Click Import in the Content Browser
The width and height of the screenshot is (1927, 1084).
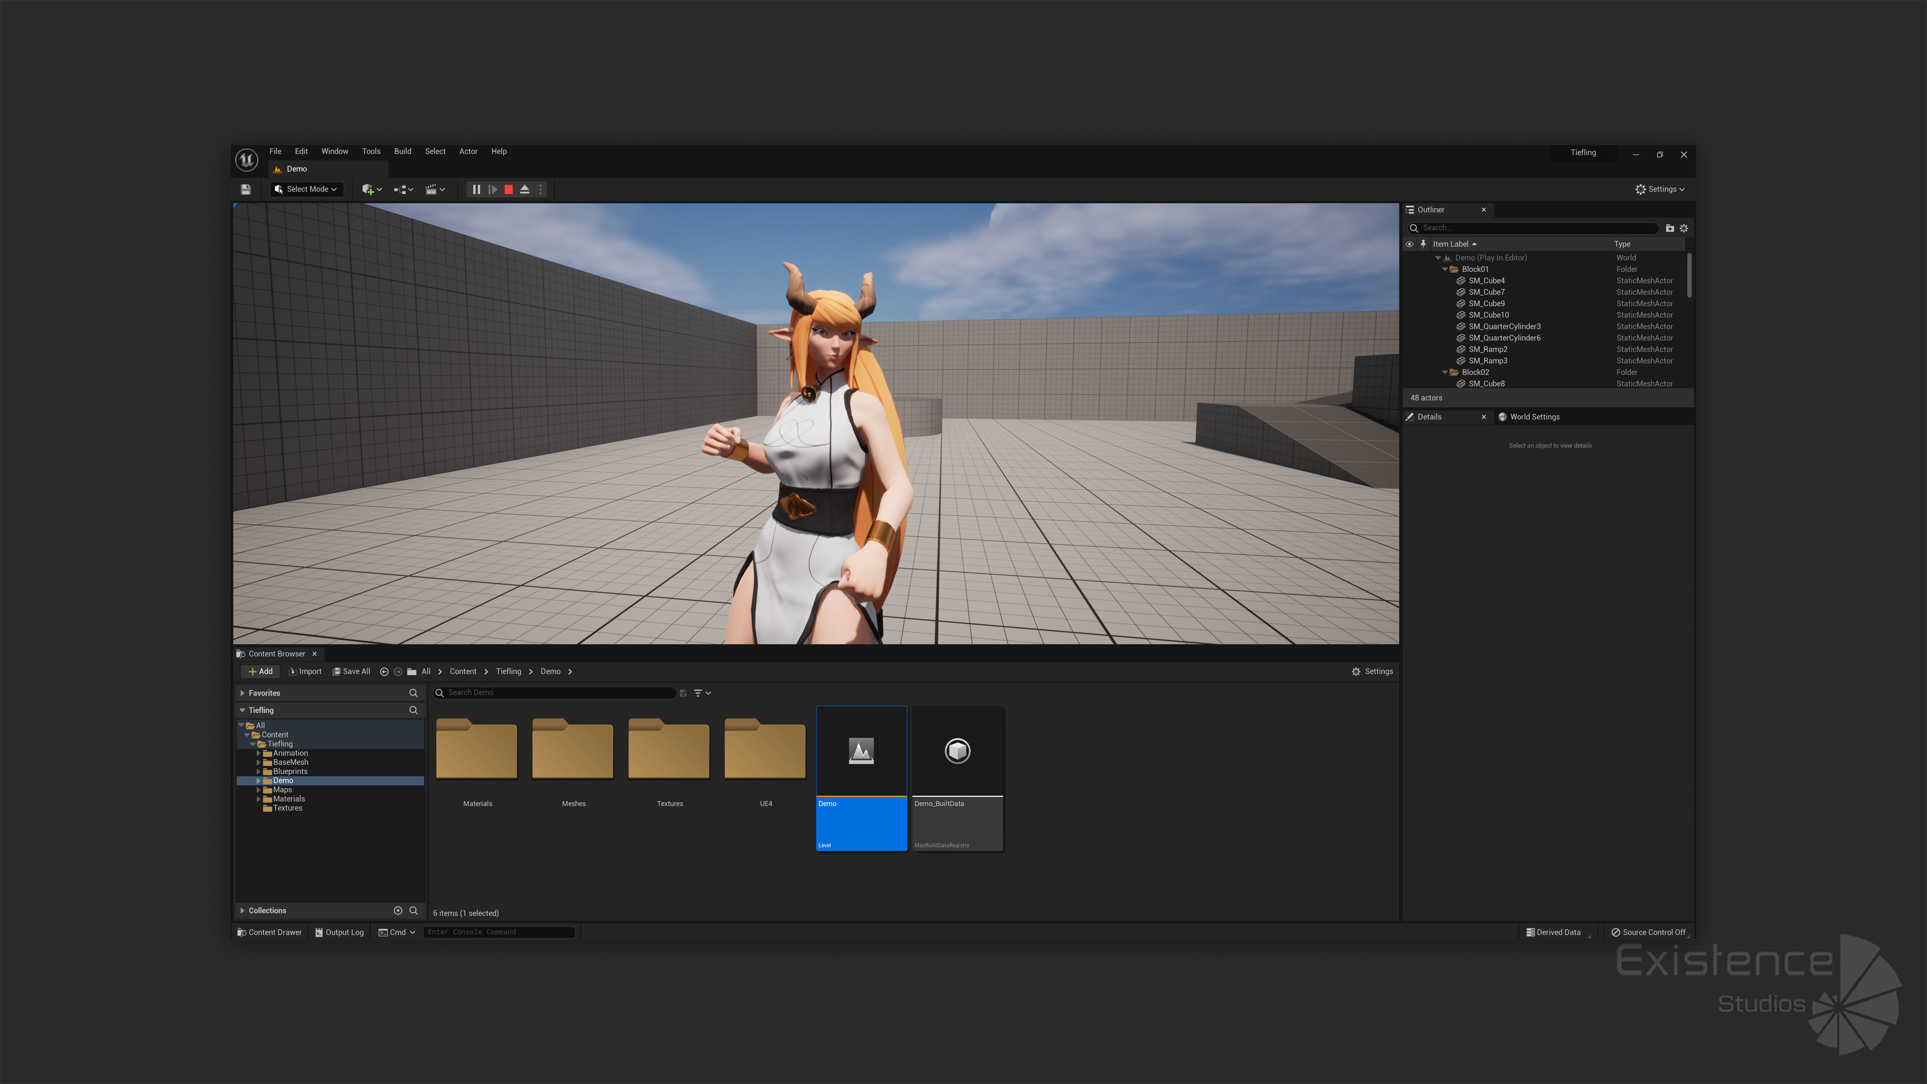305,672
